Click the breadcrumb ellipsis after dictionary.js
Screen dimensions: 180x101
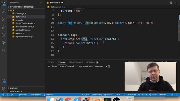(64, 7)
